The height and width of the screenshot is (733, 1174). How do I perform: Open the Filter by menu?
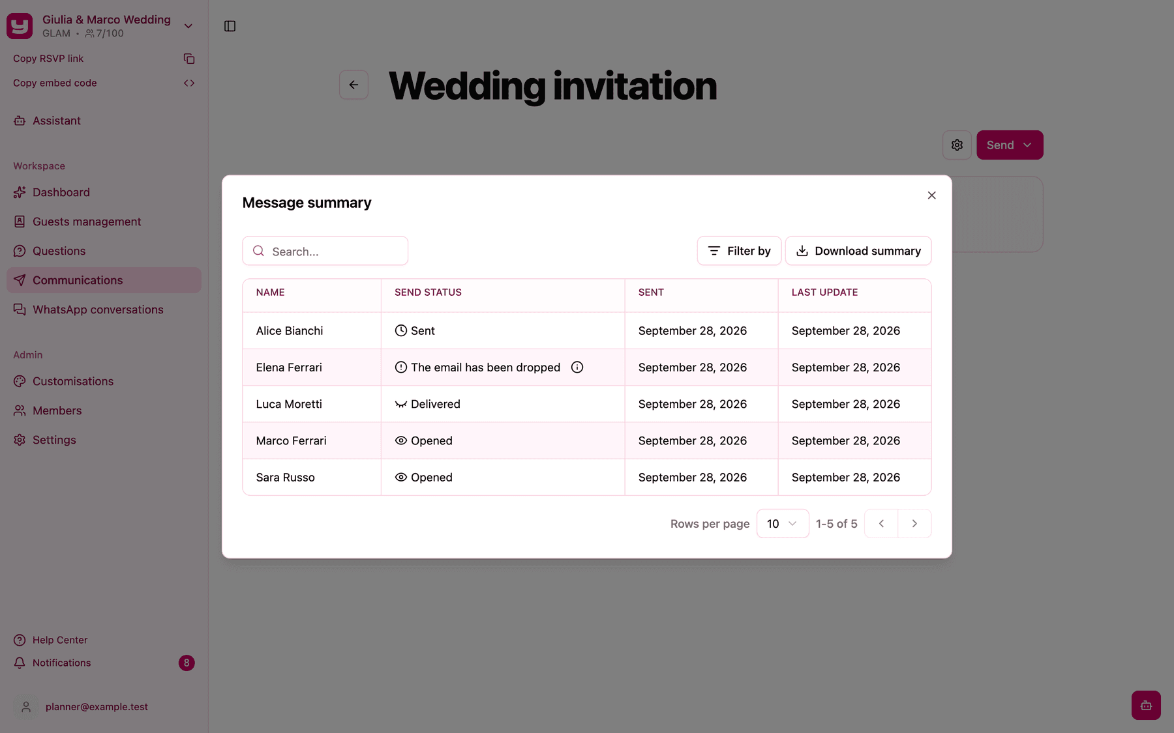pyautogui.click(x=739, y=251)
